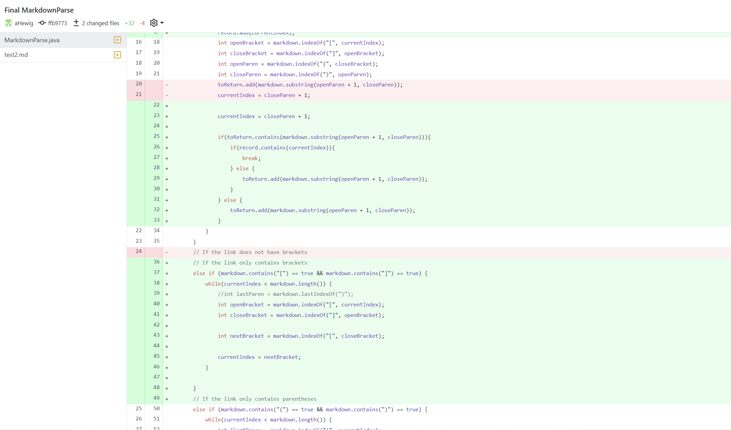731x430 pixels.
Task: Click the modified-file icon for MarkdownParse.java
Action: (x=117, y=40)
